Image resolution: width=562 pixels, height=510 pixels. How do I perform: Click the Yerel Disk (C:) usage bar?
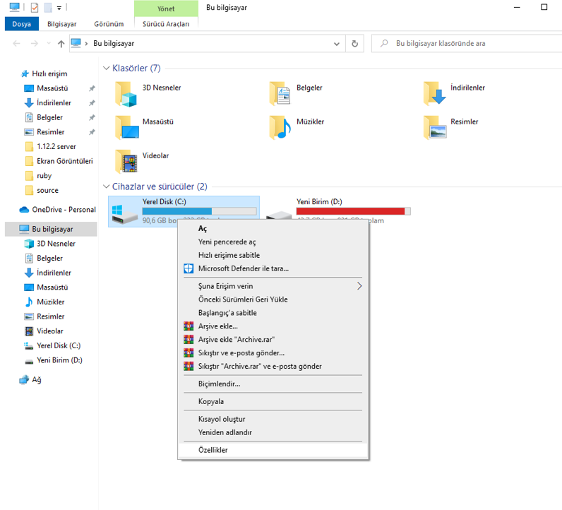point(199,211)
